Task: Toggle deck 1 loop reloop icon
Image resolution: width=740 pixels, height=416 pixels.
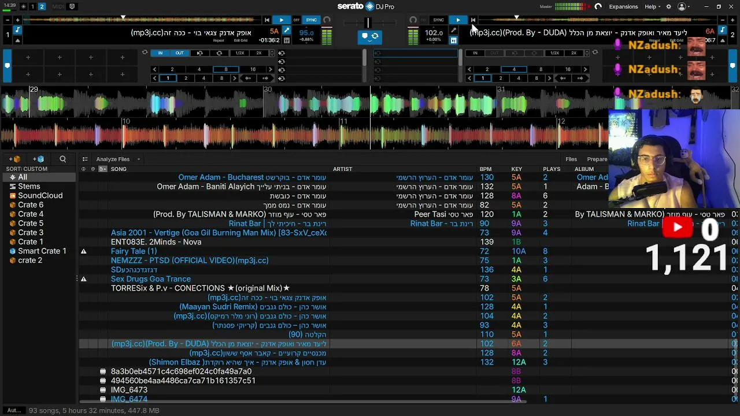Action: point(219,53)
